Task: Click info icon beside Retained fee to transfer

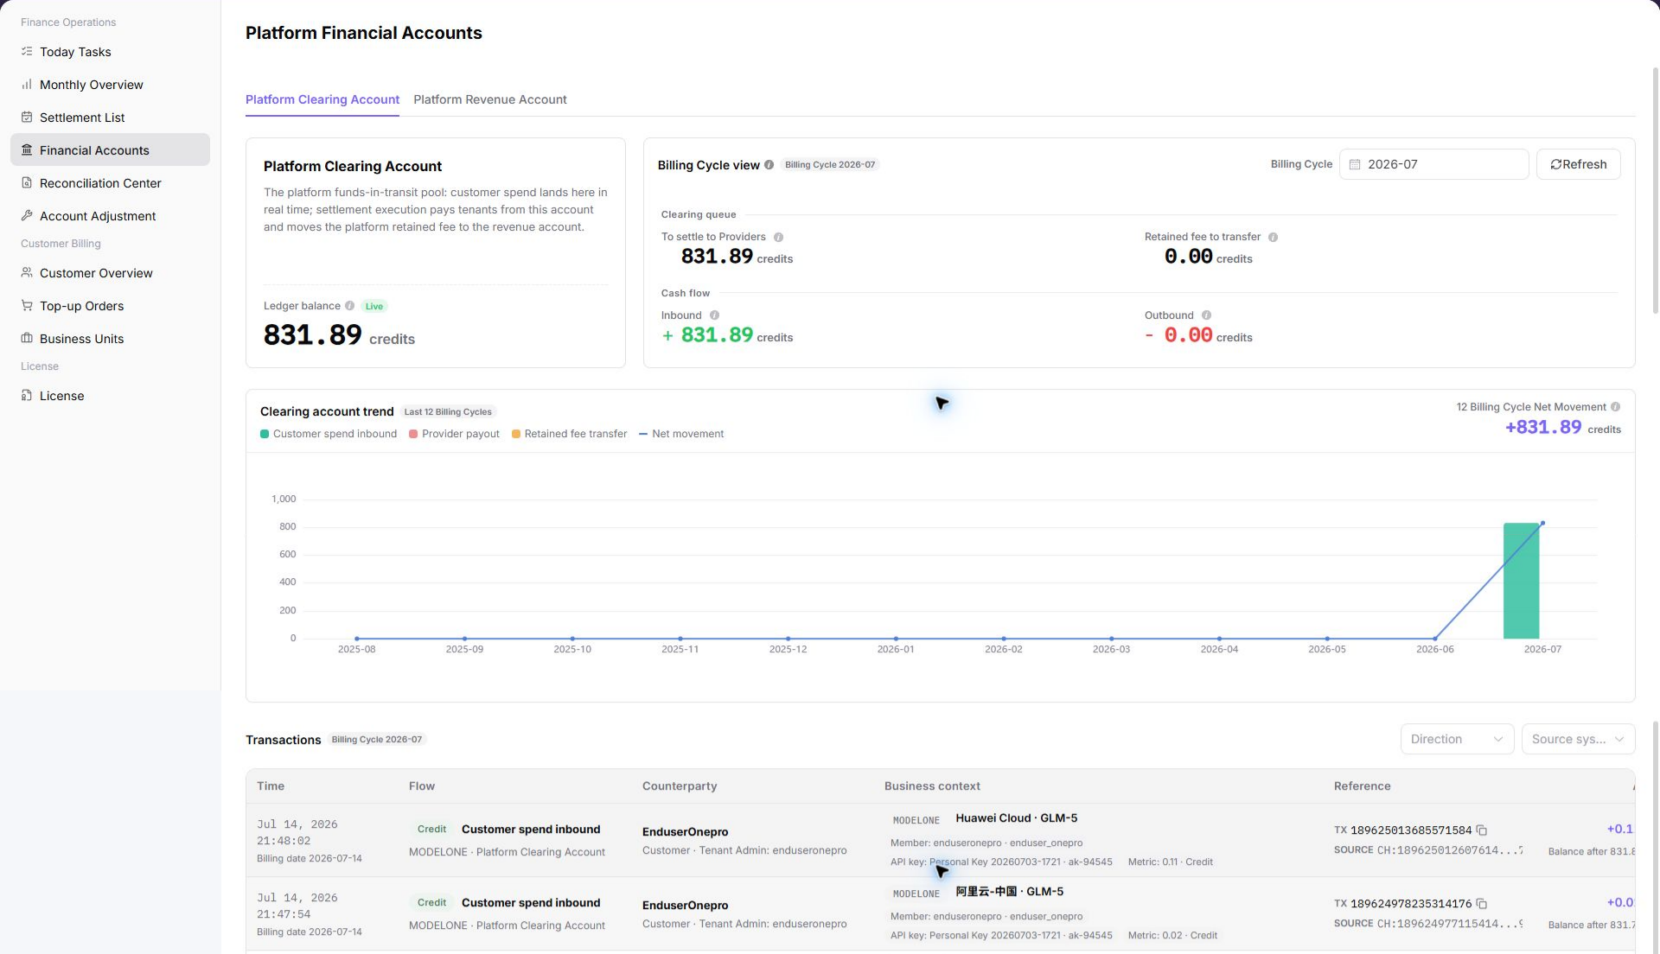Action: pyautogui.click(x=1273, y=237)
